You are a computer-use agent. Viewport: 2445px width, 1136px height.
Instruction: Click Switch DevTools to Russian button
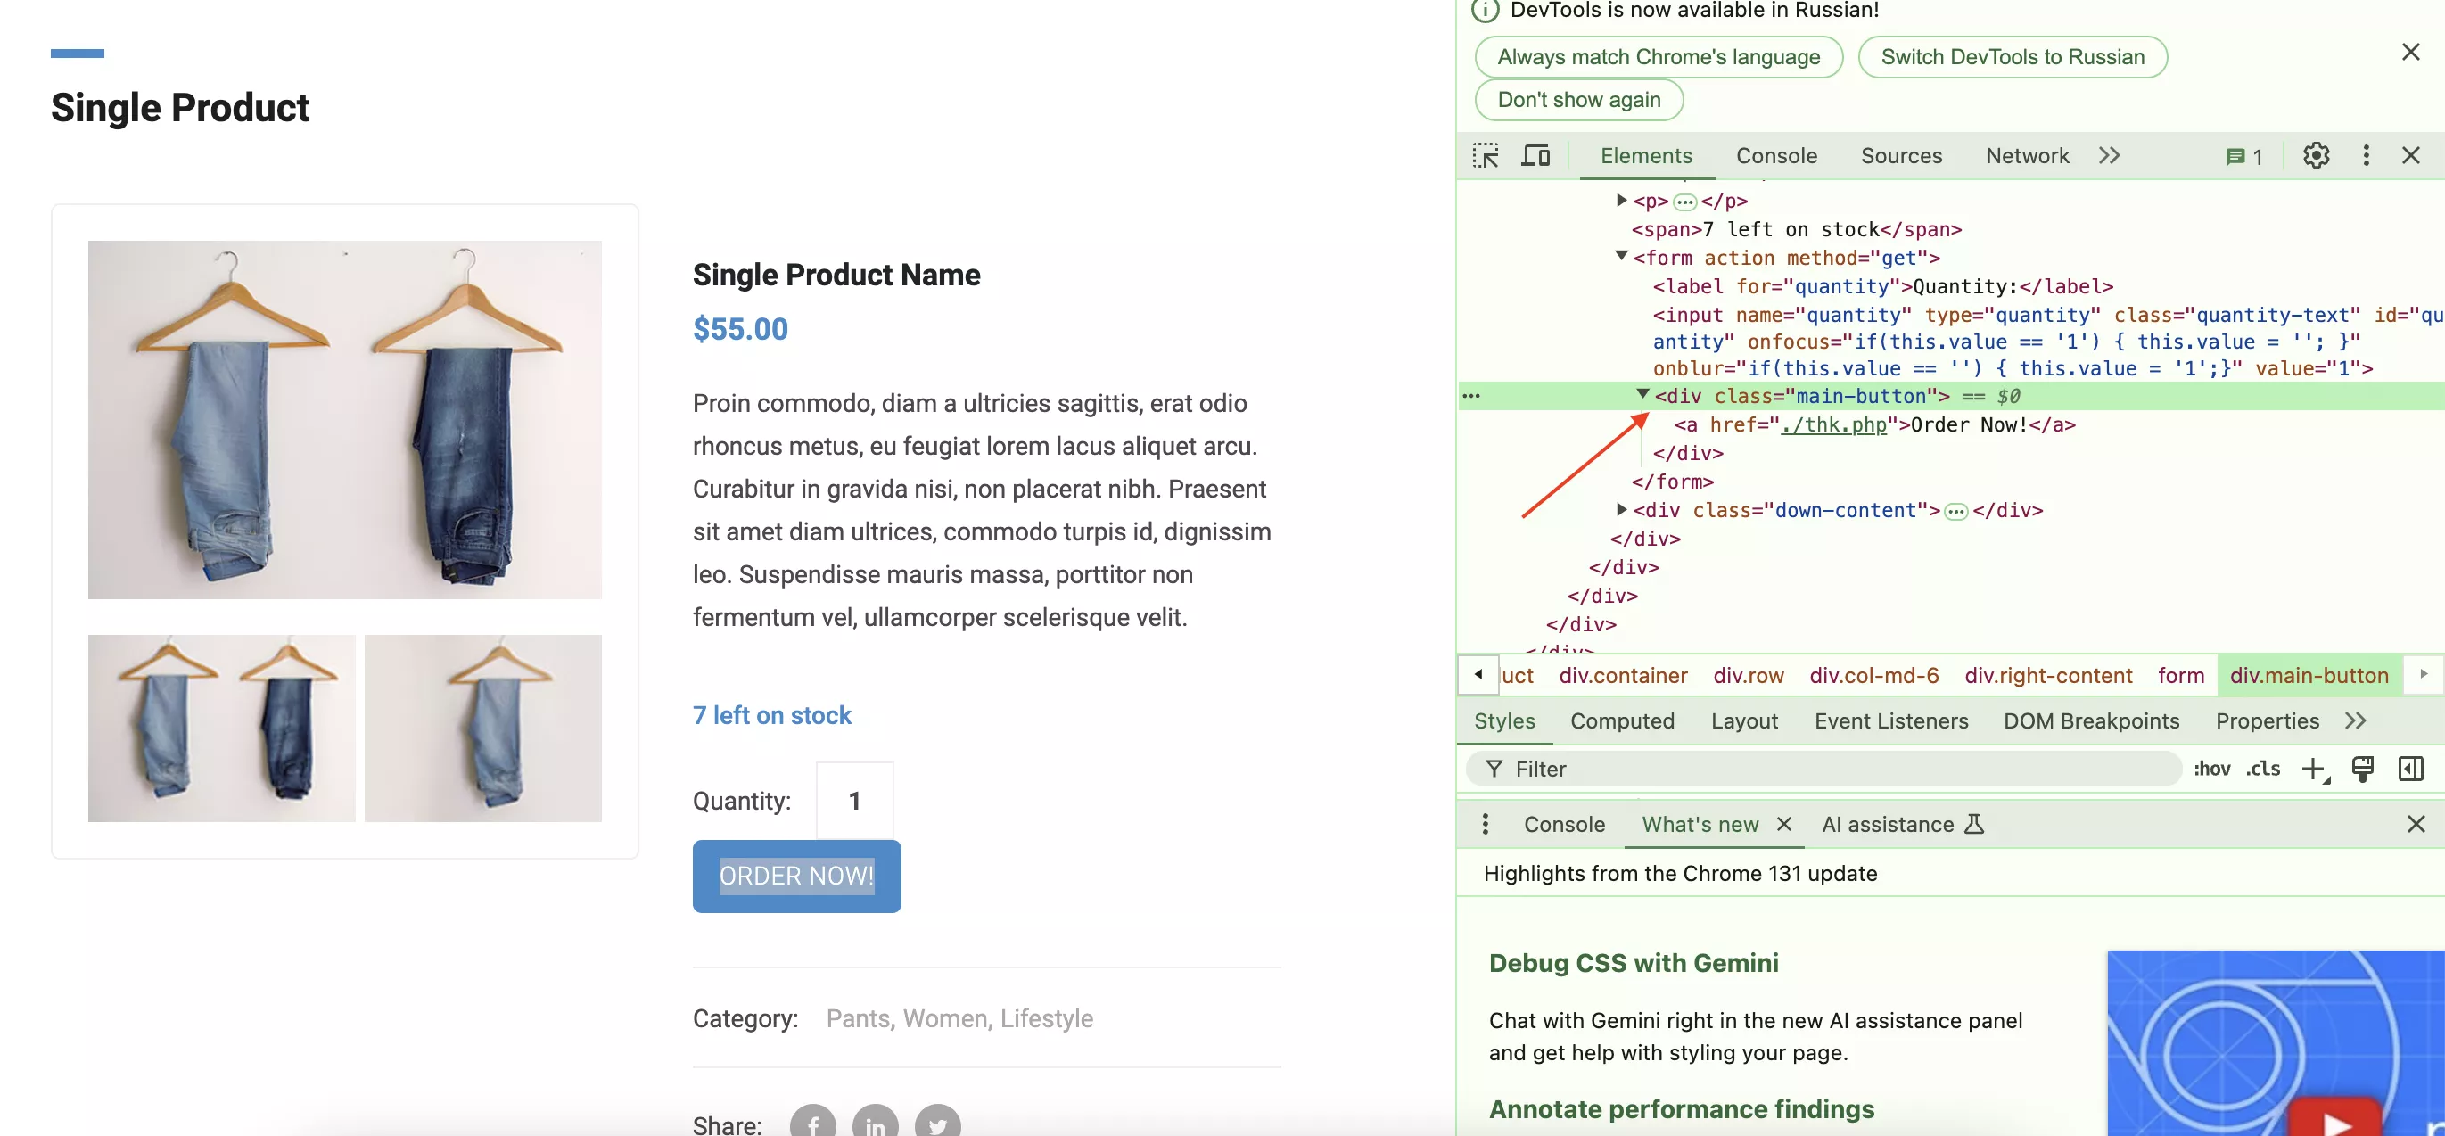[2012, 57]
